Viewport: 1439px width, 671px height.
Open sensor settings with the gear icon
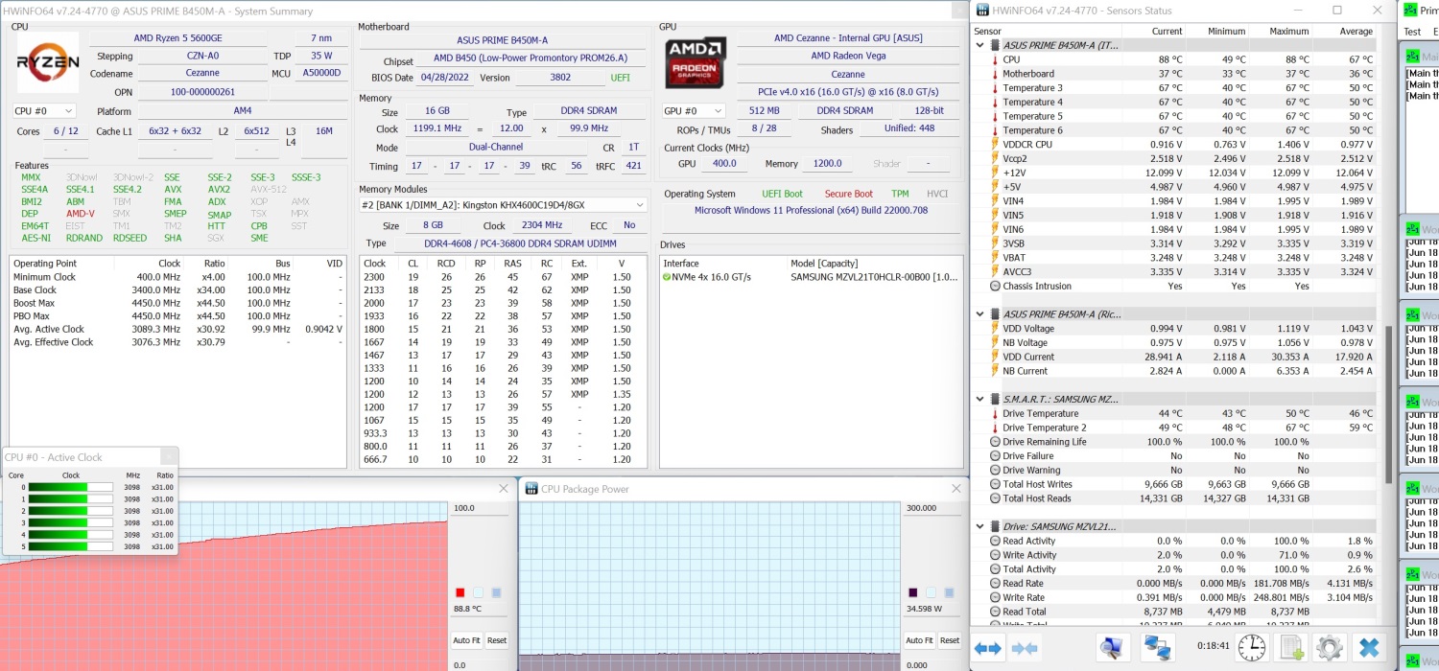pyautogui.click(x=1330, y=648)
